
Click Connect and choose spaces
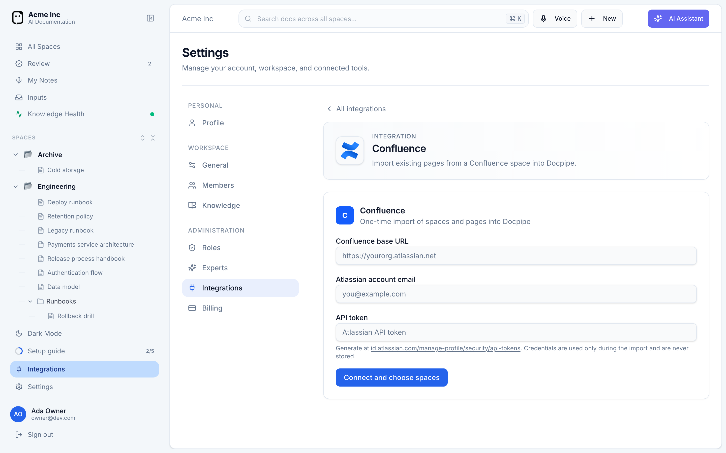pos(391,377)
